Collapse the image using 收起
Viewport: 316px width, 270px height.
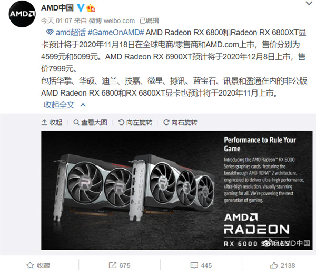tap(52, 122)
